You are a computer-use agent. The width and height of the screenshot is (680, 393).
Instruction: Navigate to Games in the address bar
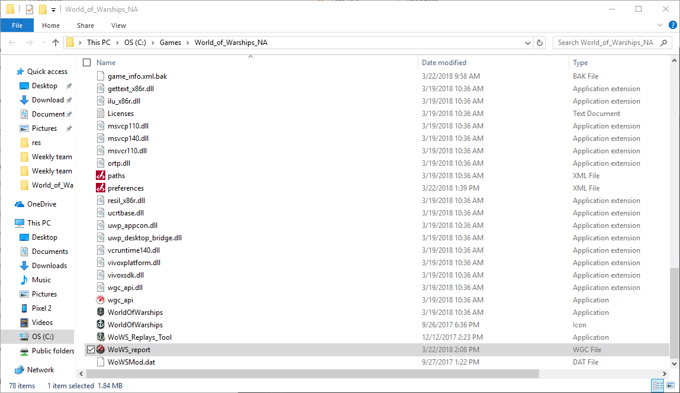[x=170, y=43]
